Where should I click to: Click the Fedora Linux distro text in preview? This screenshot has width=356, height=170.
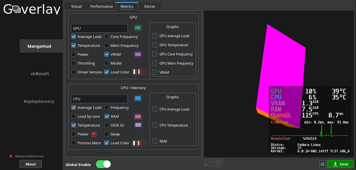click(x=309, y=145)
